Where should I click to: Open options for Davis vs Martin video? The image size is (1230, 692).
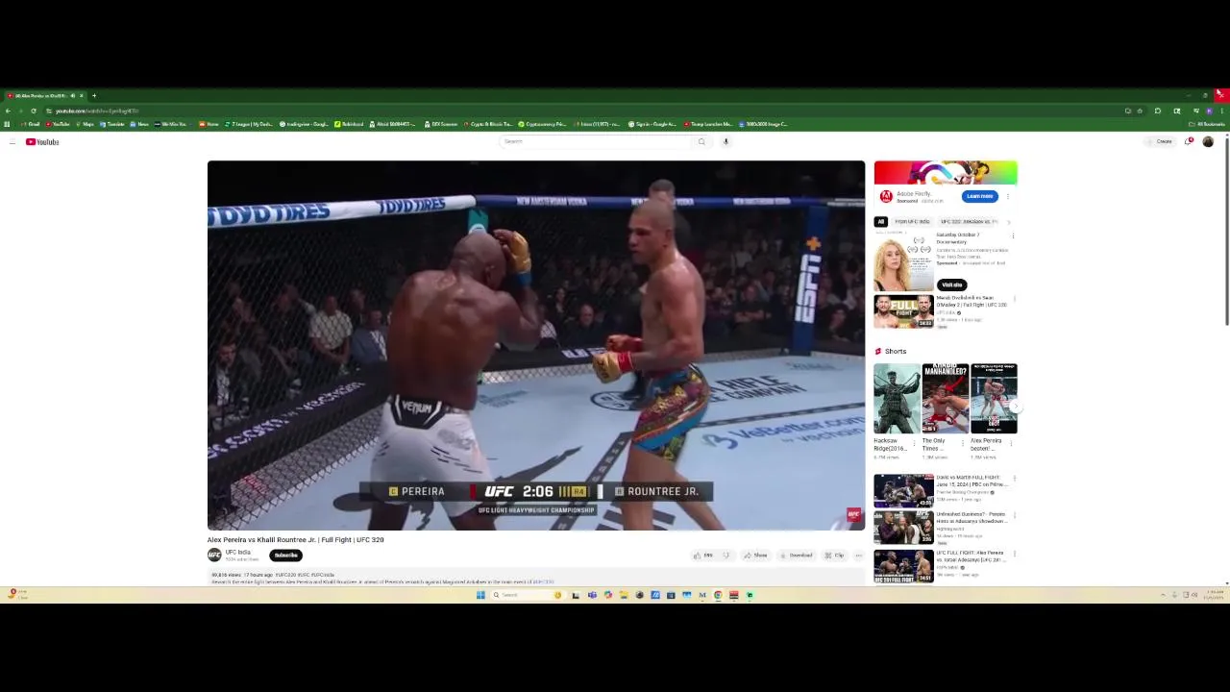(1014, 478)
